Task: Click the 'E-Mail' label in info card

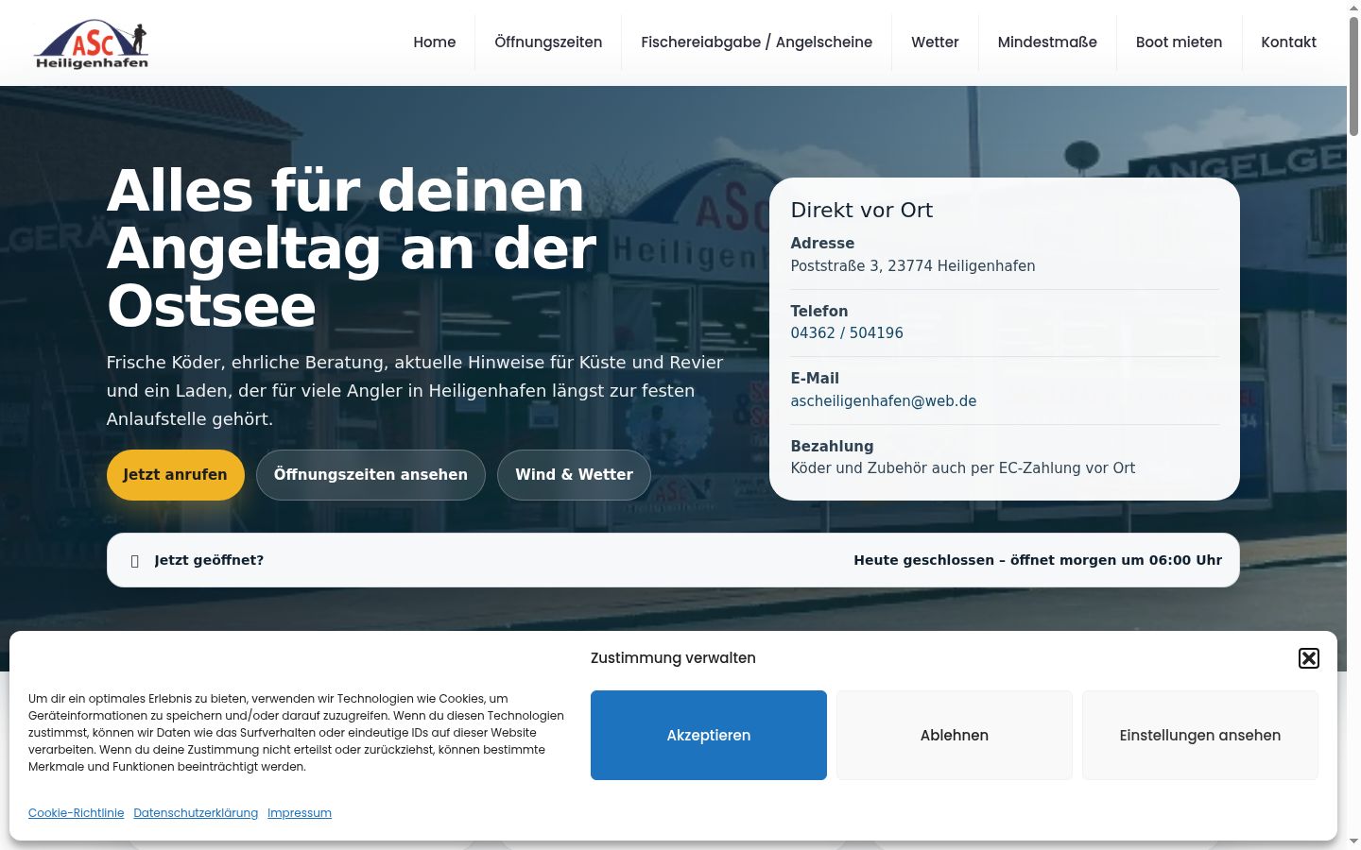Action: [x=815, y=379]
